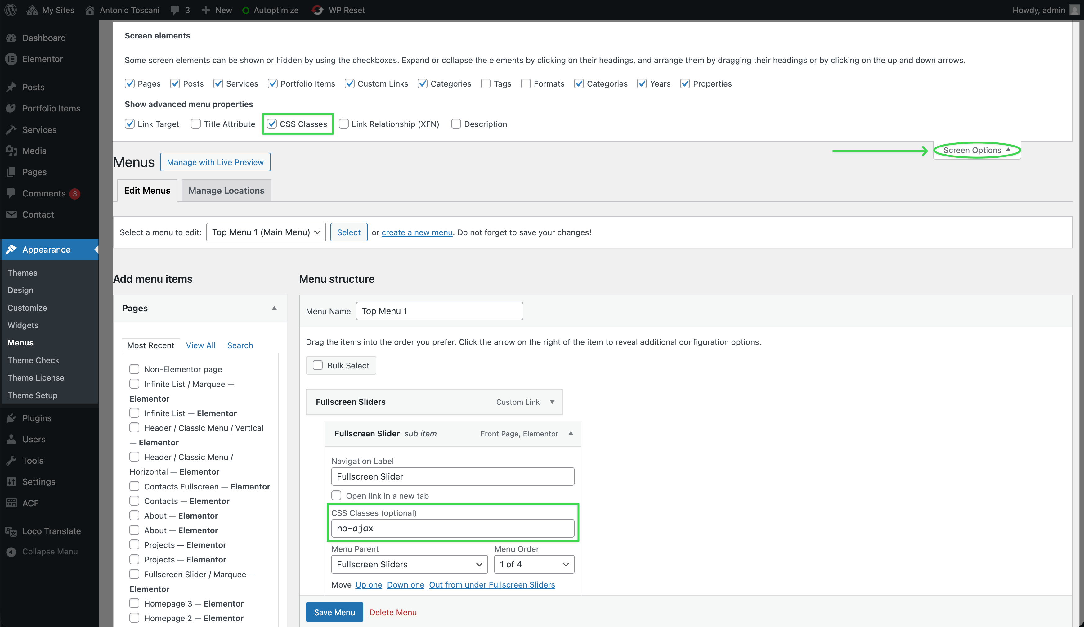Open the Menu Order dropdown
Screen dimensions: 1084x627
pyautogui.click(x=534, y=564)
